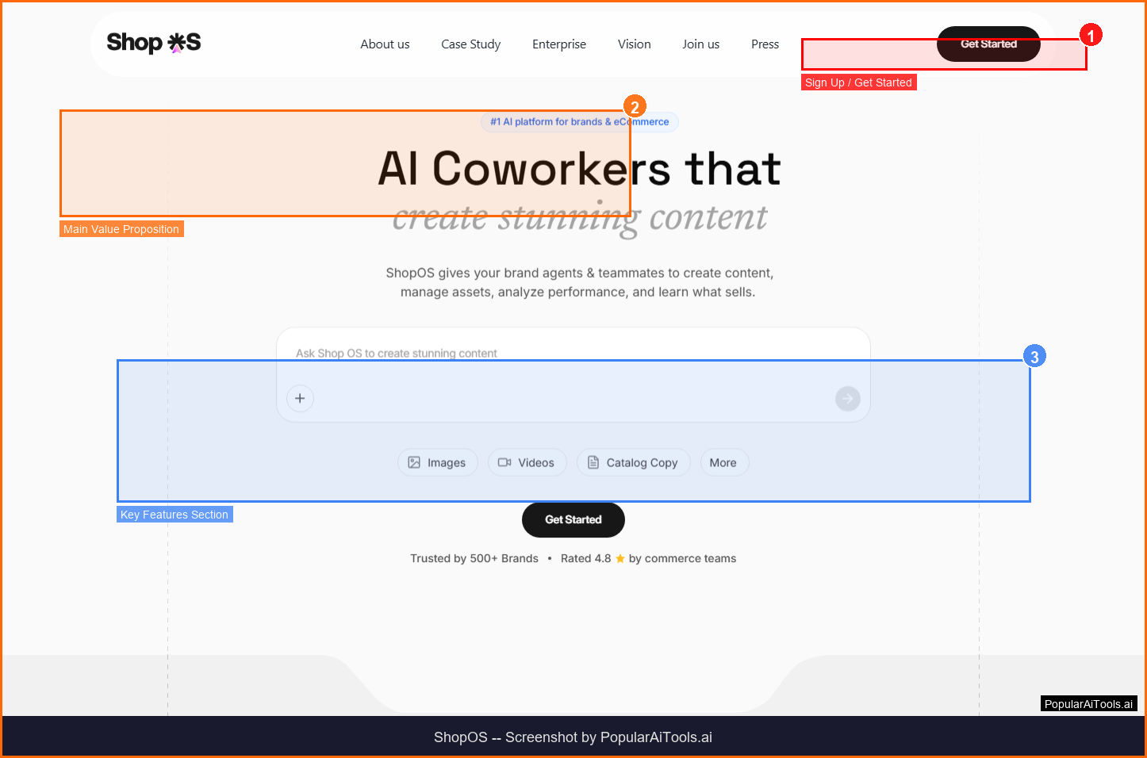Expand the More options chip

coord(723,462)
